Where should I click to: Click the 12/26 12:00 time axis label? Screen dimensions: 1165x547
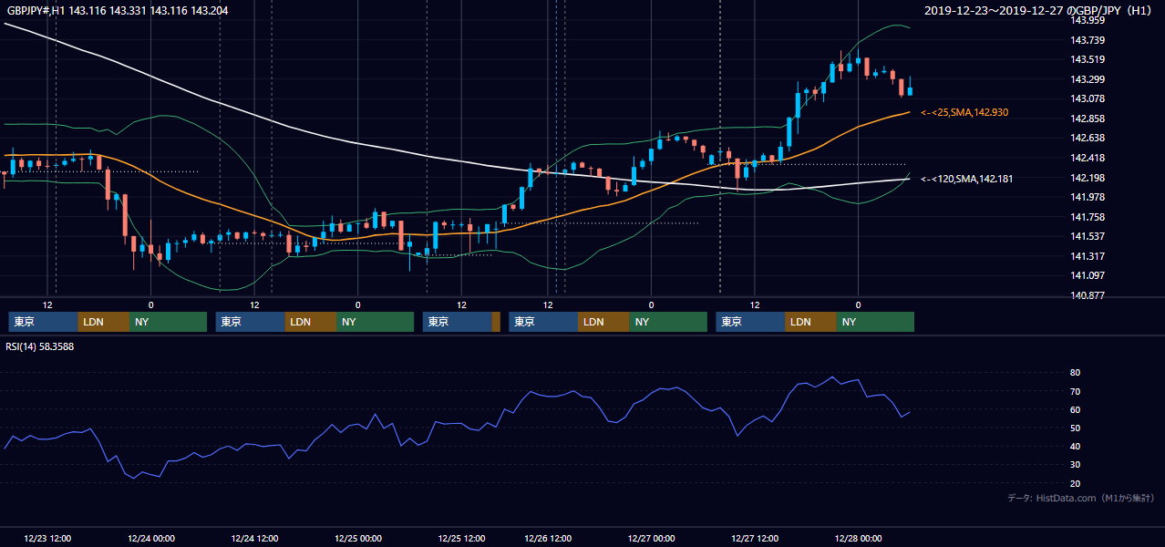(x=549, y=539)
